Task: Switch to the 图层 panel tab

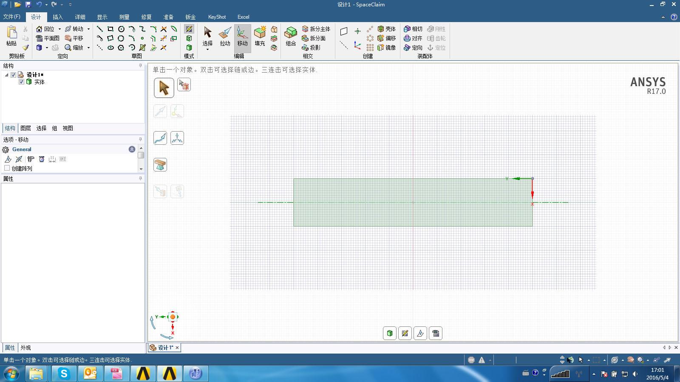Action: point(25,128)
